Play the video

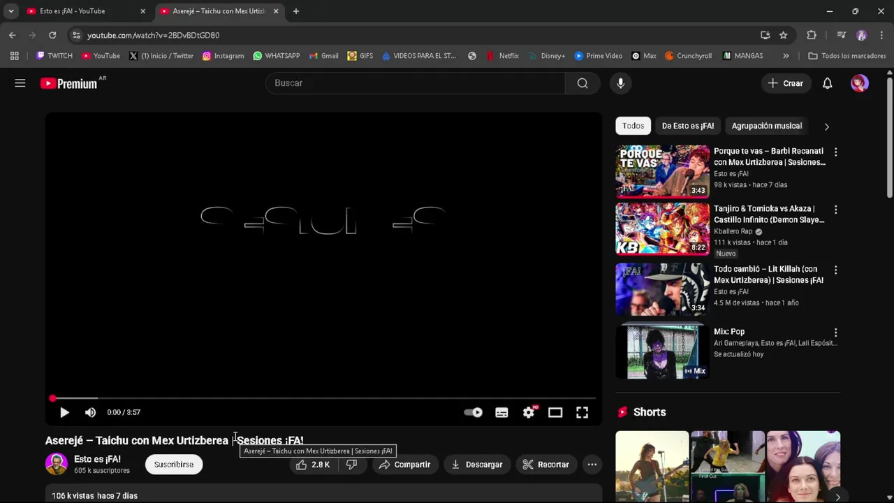pyautogui.click(x=64, y=412)
